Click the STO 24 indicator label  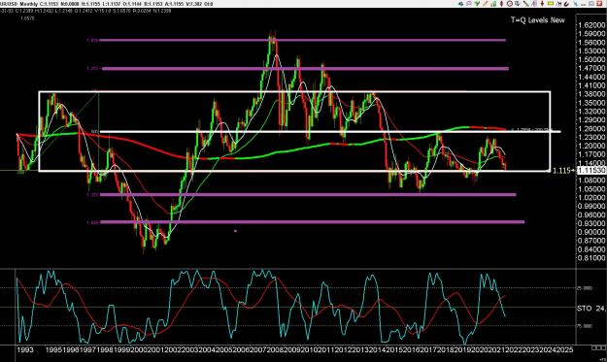tap(591, 309)
